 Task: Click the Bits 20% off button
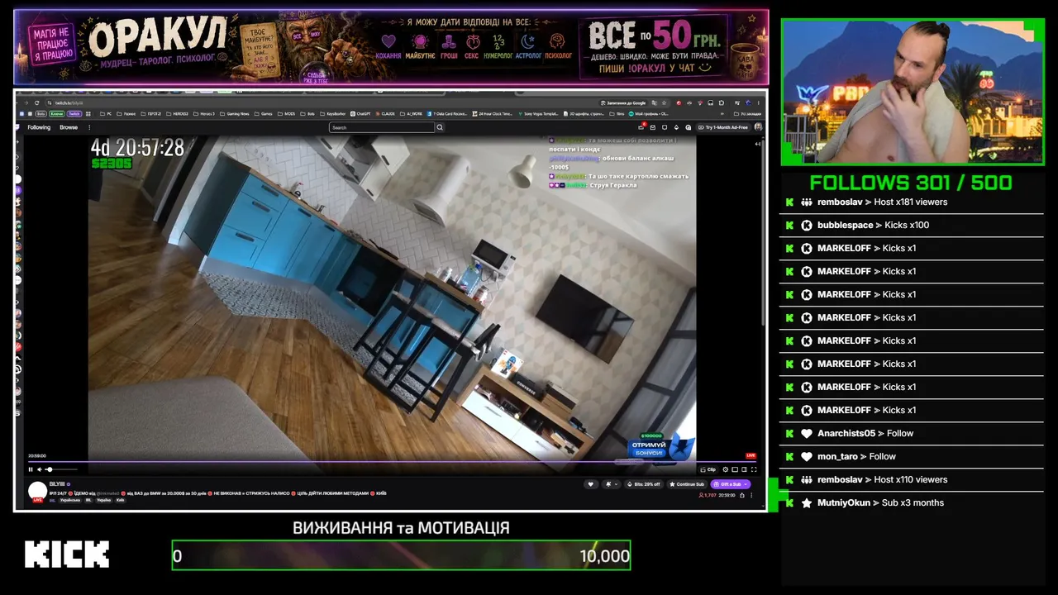(x=645, y=484)
